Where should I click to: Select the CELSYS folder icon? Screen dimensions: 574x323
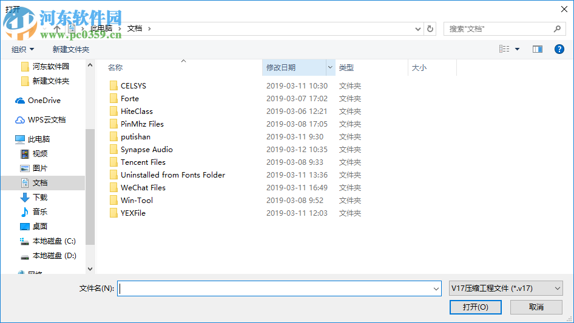113,85
